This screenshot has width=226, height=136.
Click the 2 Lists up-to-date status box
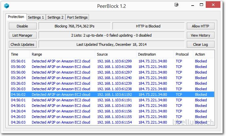[112, 35]
